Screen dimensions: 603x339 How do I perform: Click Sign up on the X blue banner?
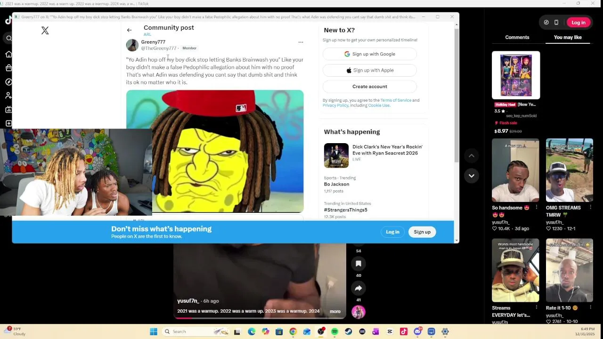tap(422, 232)
